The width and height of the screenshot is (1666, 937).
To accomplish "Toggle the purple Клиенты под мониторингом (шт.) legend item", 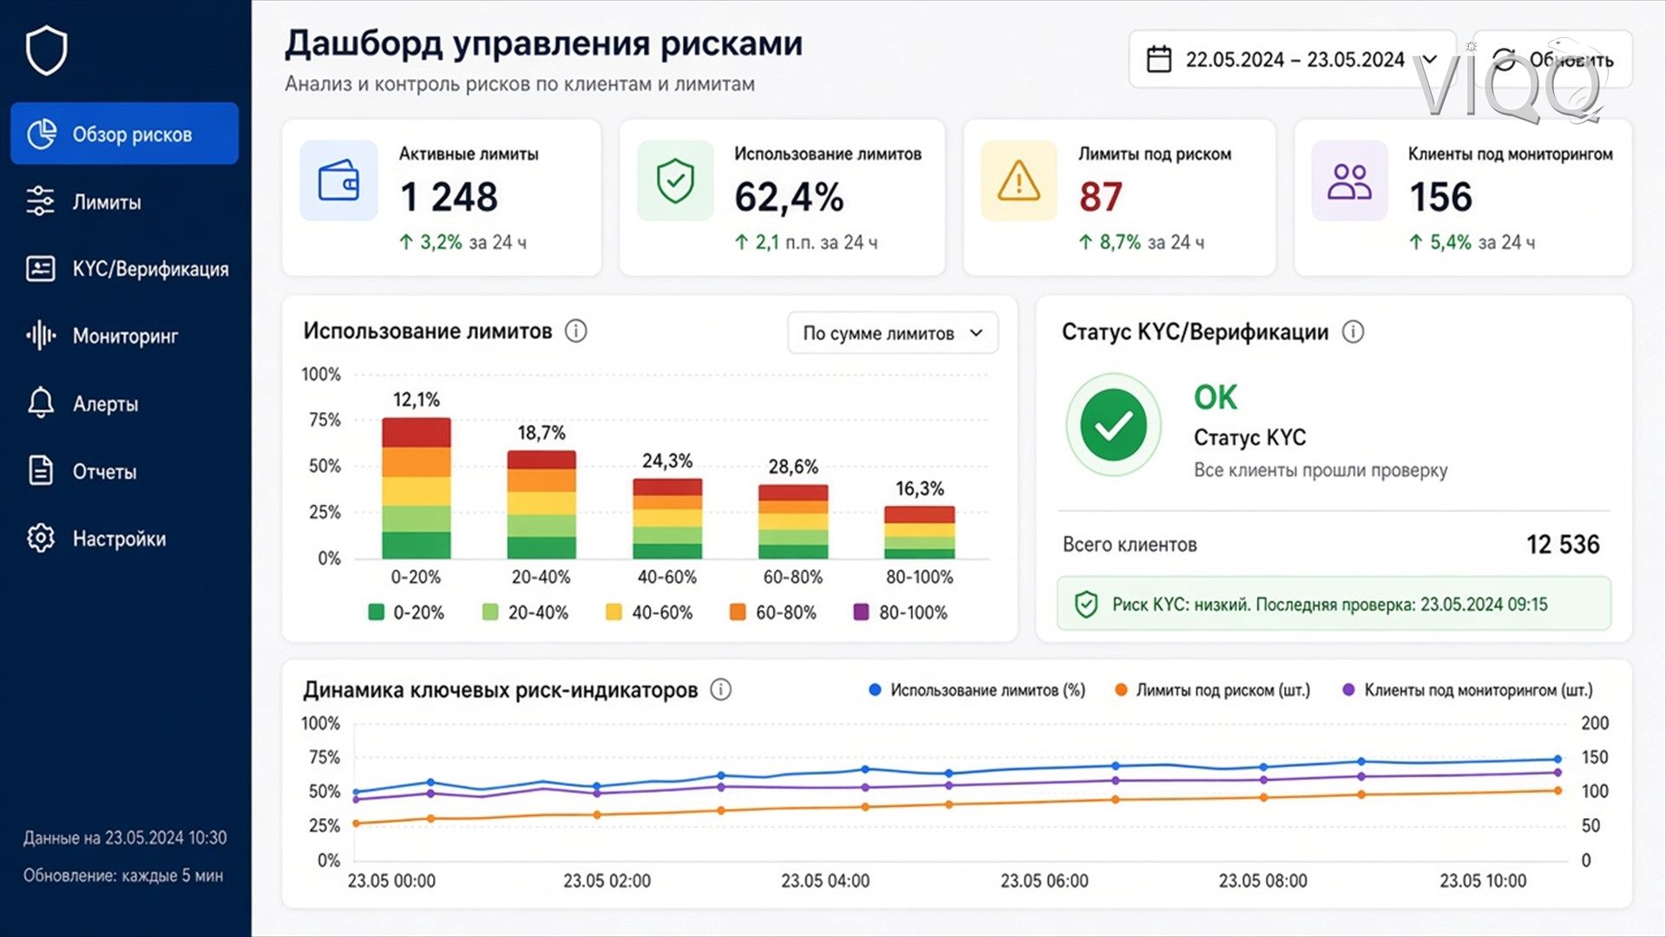I will pos(1467,691).
